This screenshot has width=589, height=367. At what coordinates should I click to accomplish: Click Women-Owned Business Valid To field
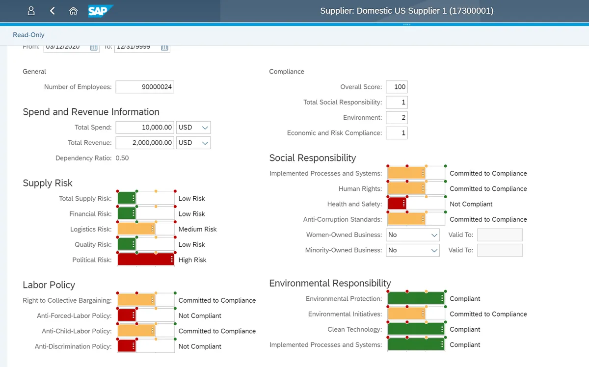[500, 235]
